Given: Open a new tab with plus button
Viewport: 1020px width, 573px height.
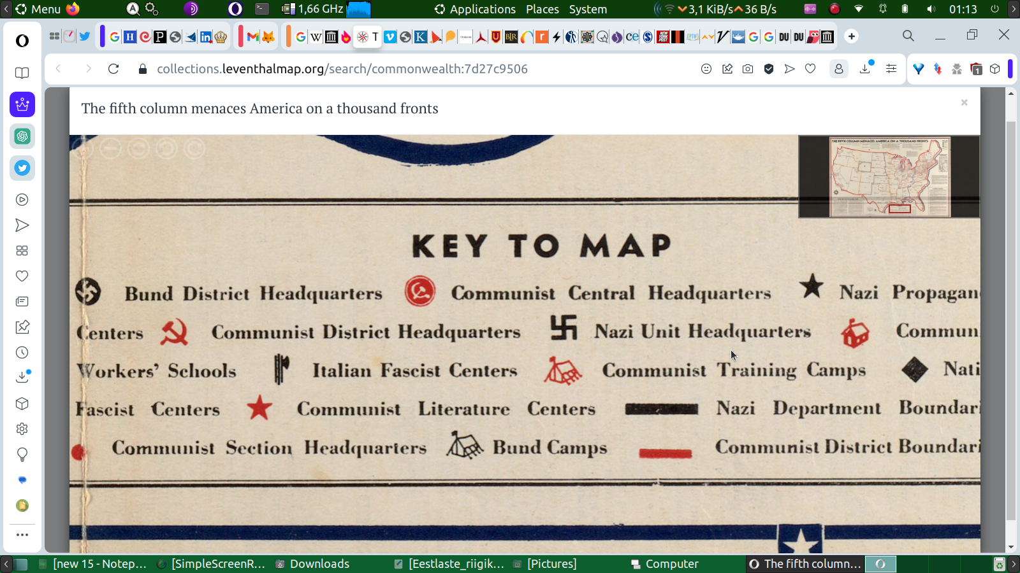Looking at the screenshot, I should pyautogui.click(x=852, y=36).
